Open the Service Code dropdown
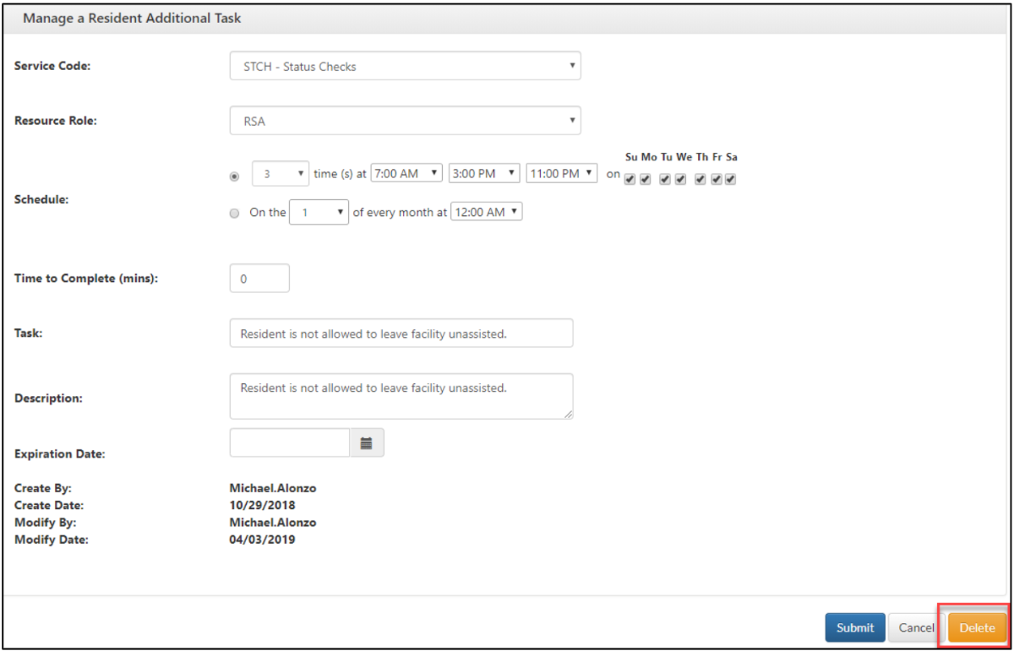 point(405,66)
